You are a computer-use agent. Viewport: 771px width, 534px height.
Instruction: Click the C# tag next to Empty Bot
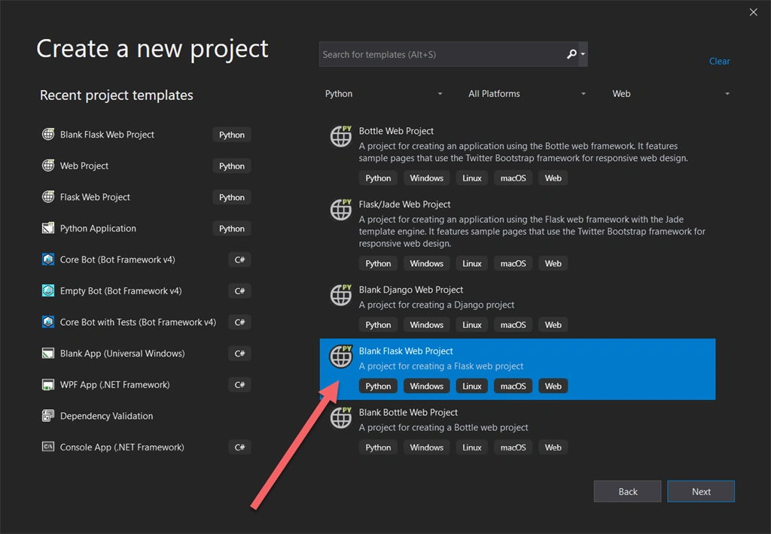(x=239, y=291)
